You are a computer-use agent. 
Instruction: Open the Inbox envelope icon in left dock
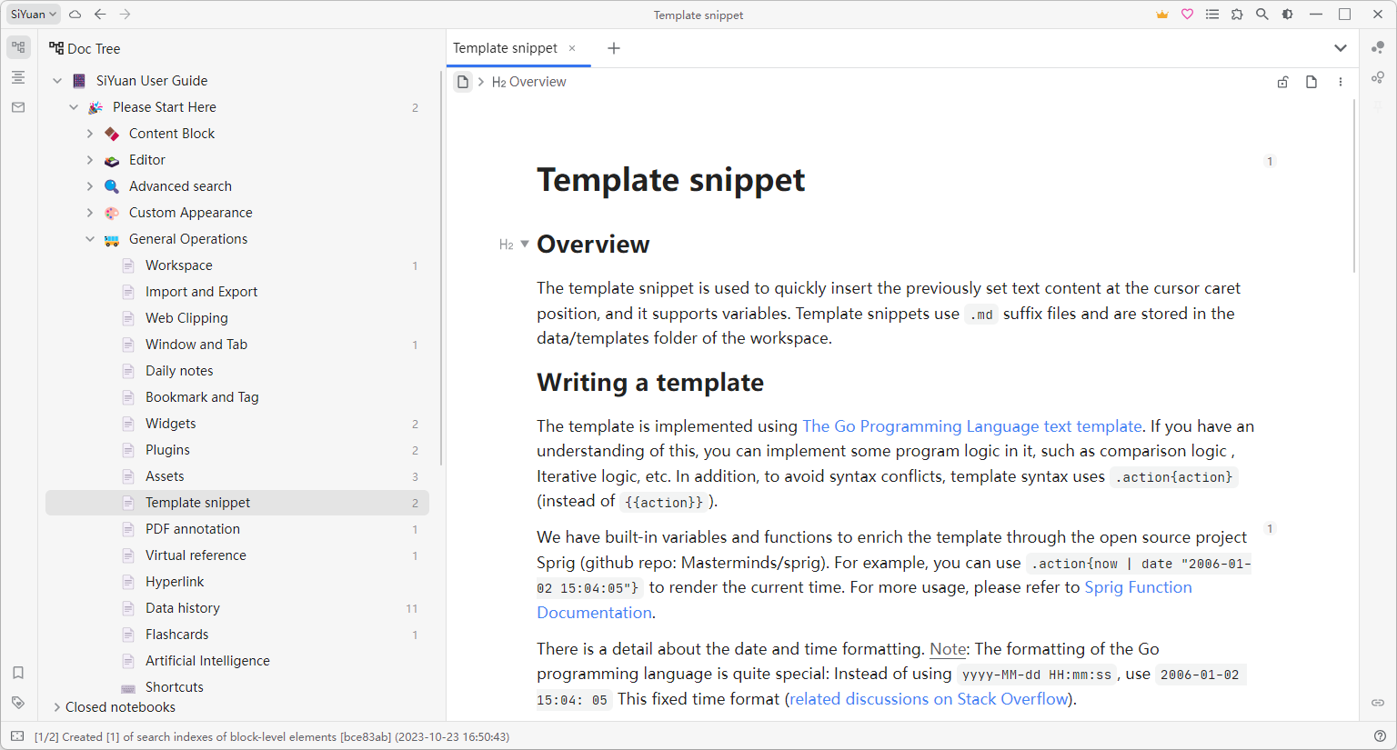(x=18, y=107)
